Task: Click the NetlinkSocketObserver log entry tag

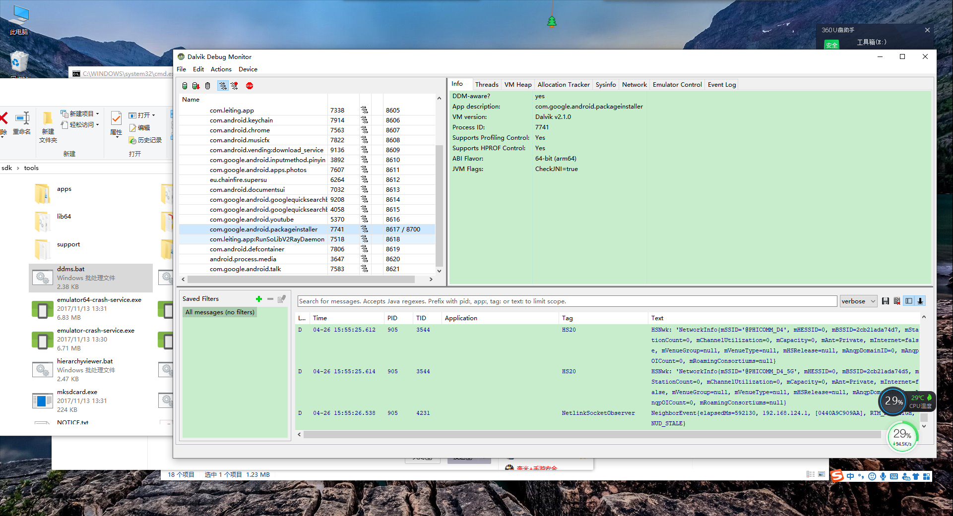Action: pos(598,413)
